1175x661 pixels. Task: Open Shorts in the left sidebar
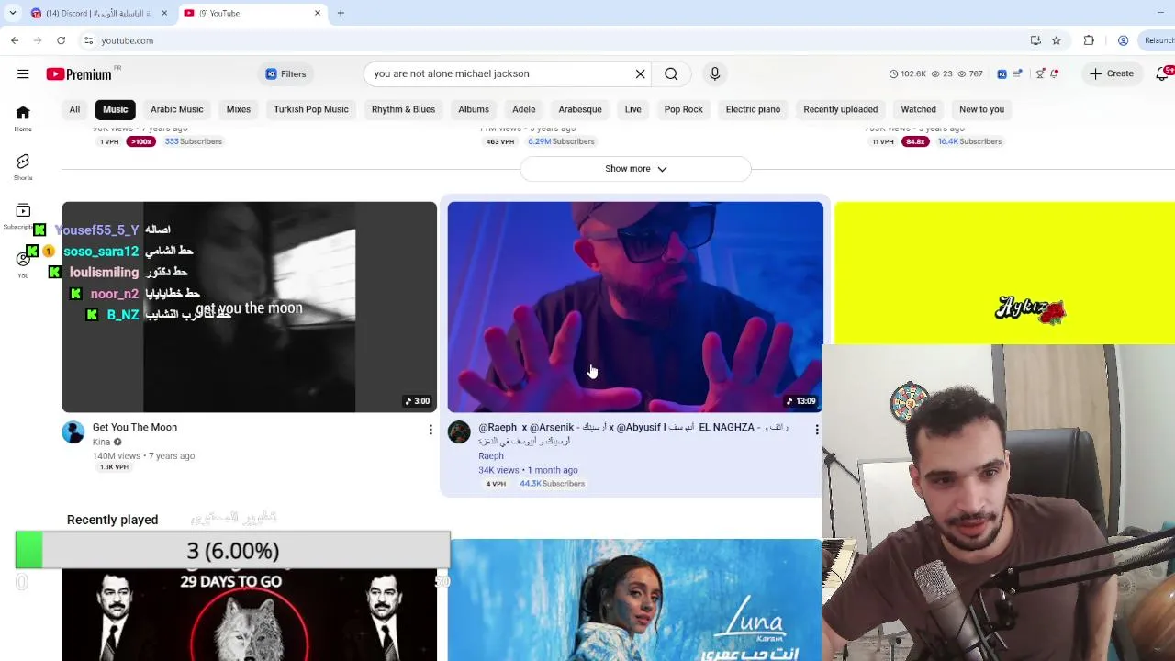click(23, 166)
